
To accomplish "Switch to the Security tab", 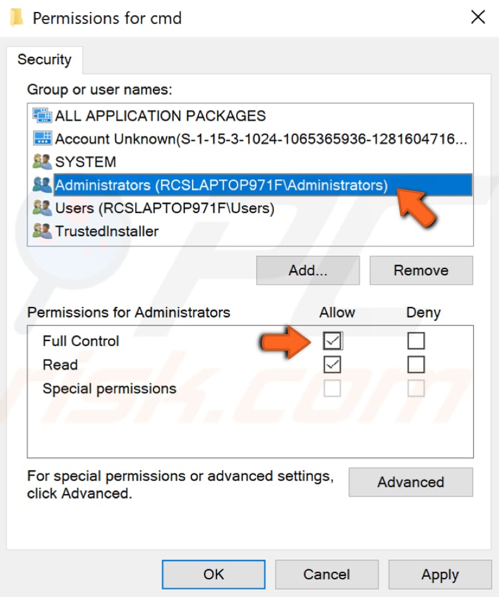I will click(x=44, y=59).
